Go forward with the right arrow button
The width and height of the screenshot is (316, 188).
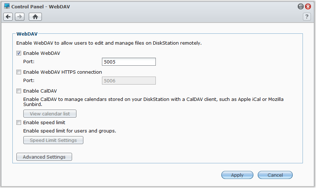20,17
